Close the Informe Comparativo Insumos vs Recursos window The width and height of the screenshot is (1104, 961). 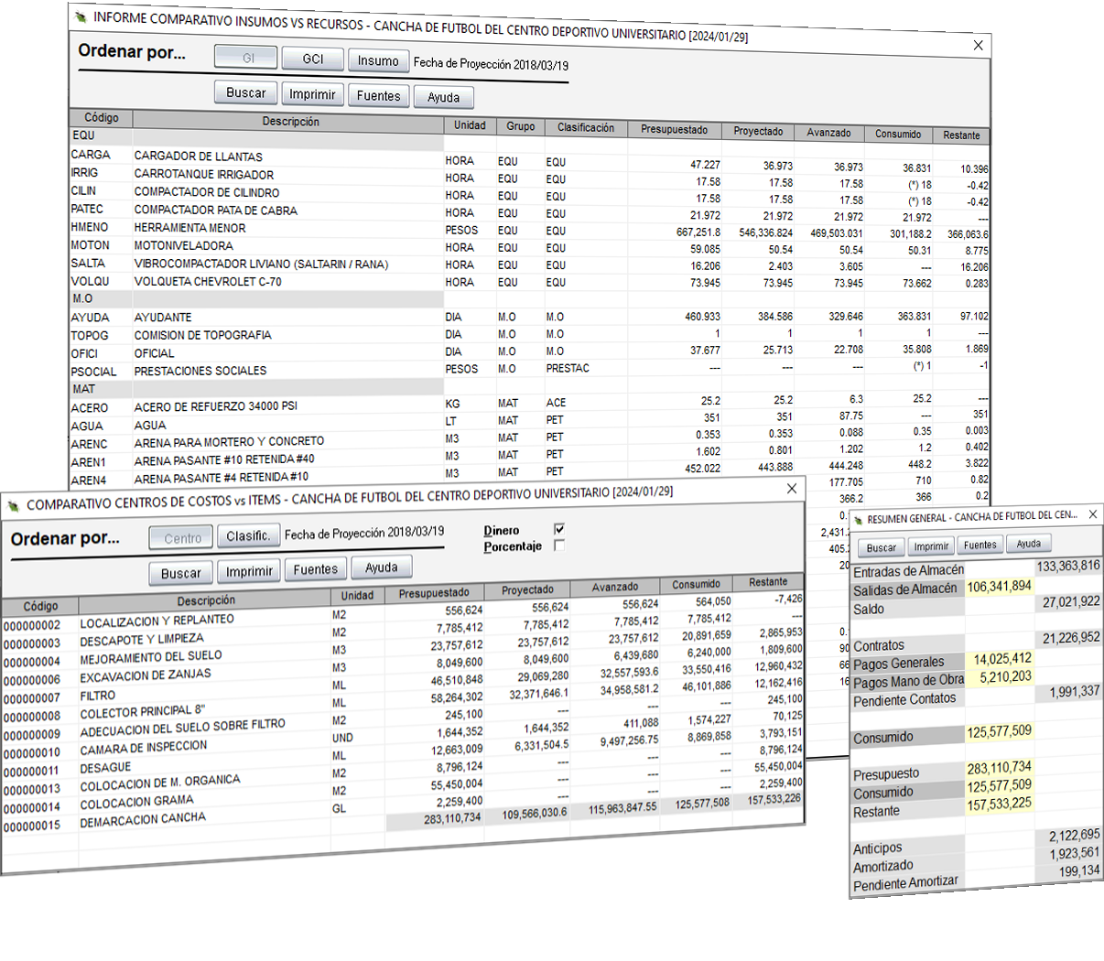coord(978,45)
